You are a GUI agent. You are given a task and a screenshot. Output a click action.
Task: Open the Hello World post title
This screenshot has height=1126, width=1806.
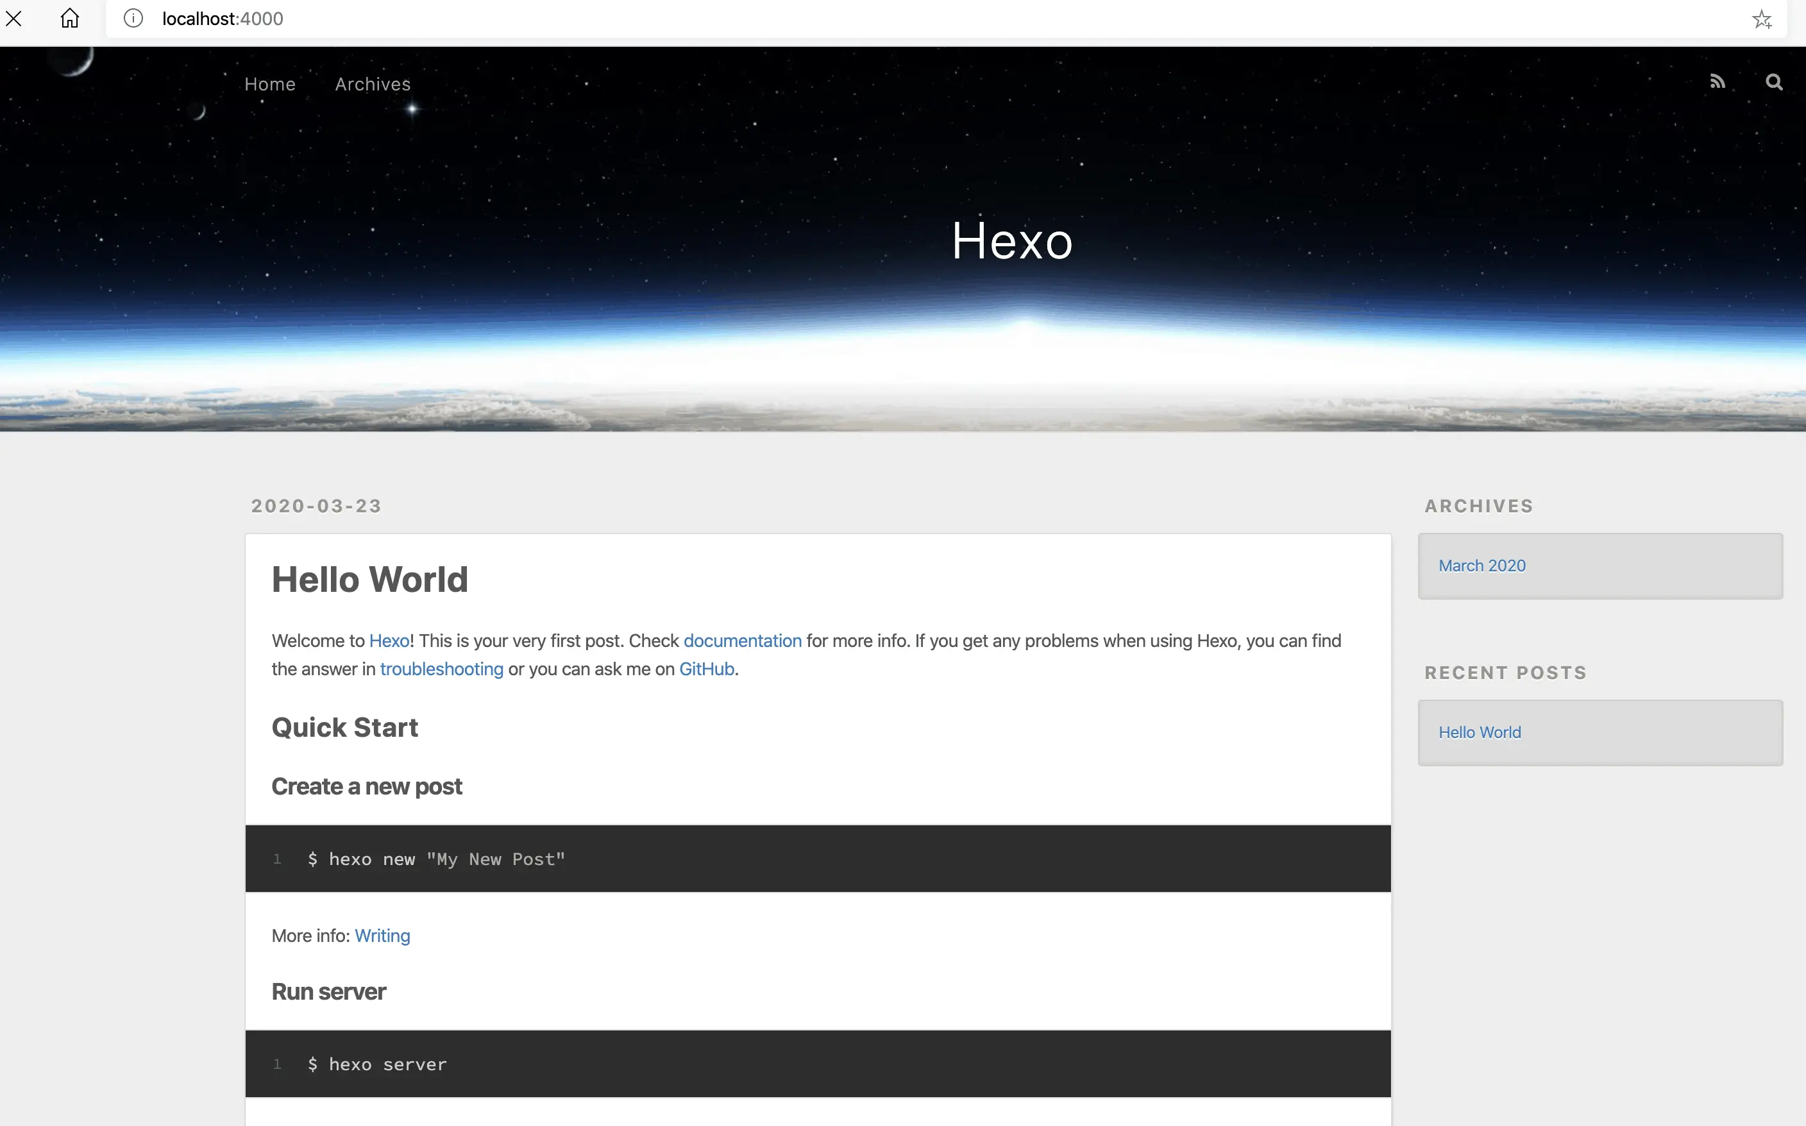click(x=369, y=580)
